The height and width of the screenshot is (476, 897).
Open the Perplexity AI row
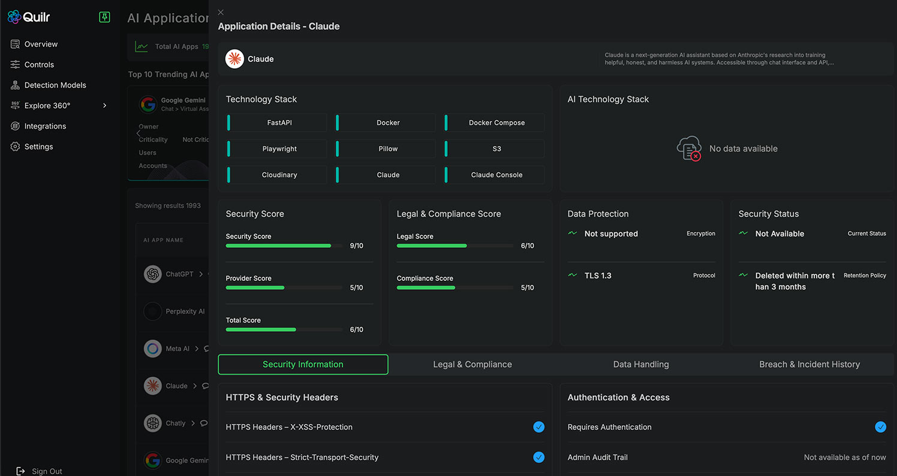pyautogui.click(x=173, y=311)
